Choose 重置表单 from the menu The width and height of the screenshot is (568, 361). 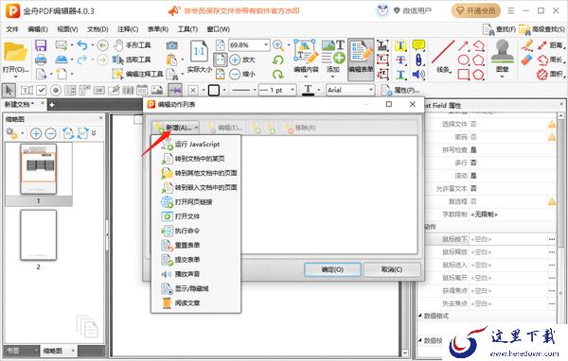[x=196, y=246]
